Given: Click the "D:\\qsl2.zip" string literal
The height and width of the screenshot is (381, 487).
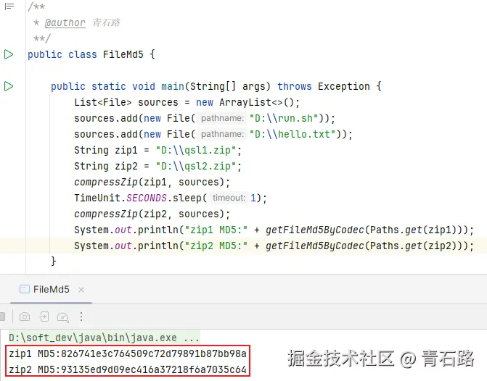Looking at the screenshot, I should coord(196,166).
